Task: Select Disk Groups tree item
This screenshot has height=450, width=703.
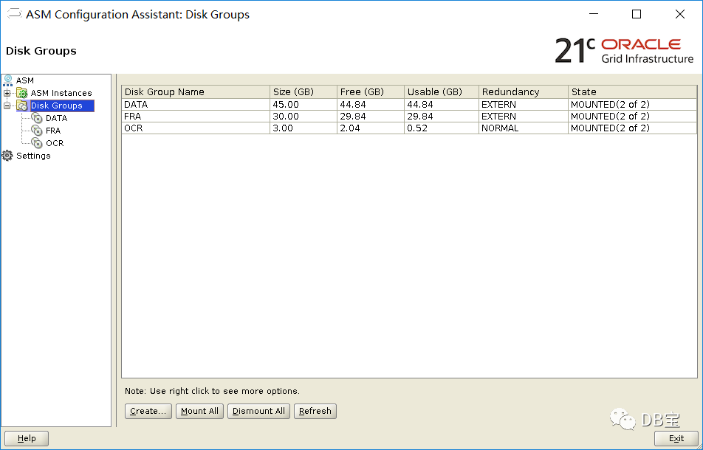Action: click(x=56, y=105)
